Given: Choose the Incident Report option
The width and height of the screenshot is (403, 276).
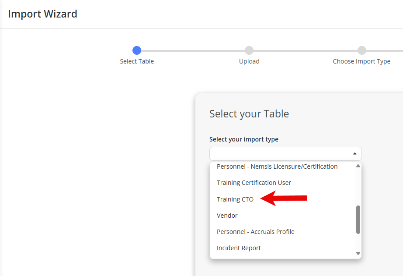Looking at the screenshot, I should (282, 248).
